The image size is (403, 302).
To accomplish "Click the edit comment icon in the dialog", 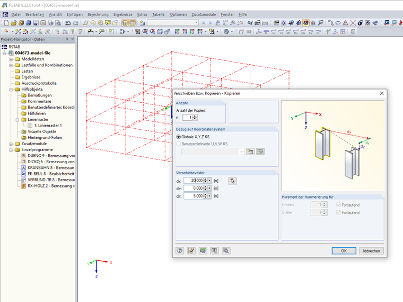I will coord(191,251).
